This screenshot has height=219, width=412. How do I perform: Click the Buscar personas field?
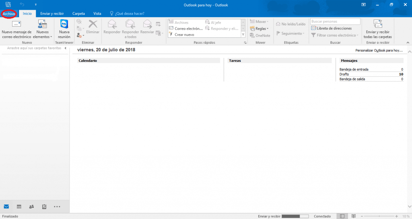[335, 22]
